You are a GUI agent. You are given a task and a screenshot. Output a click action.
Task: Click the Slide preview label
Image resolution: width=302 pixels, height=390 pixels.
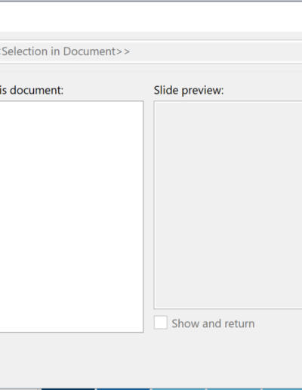[189, 90]
